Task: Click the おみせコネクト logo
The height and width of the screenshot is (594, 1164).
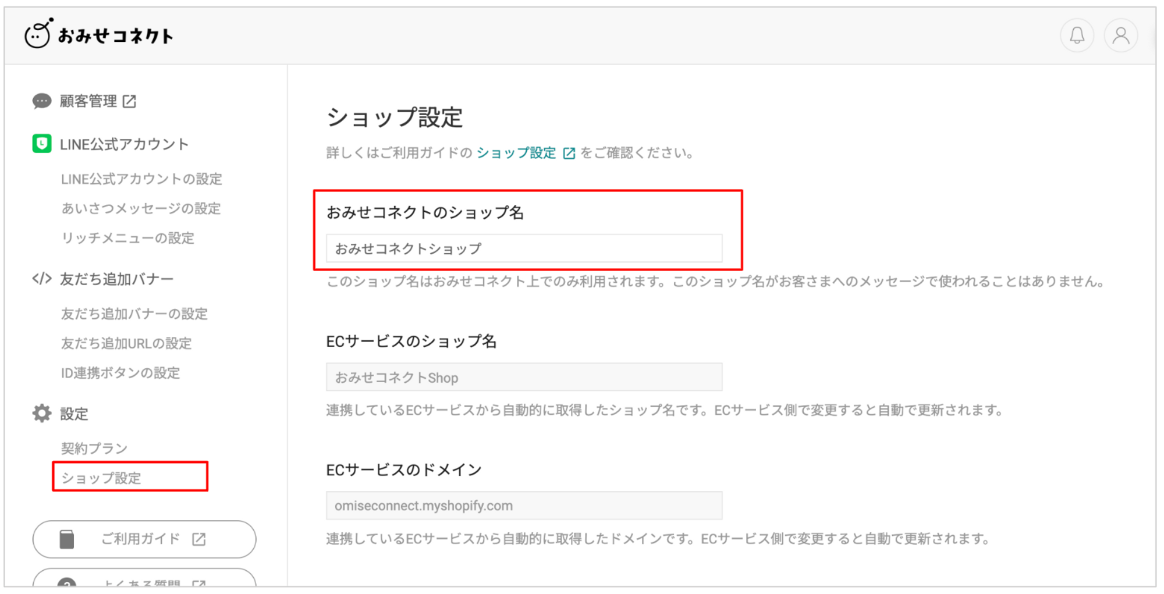Action: pyautogui.click(x=99, y=34)
